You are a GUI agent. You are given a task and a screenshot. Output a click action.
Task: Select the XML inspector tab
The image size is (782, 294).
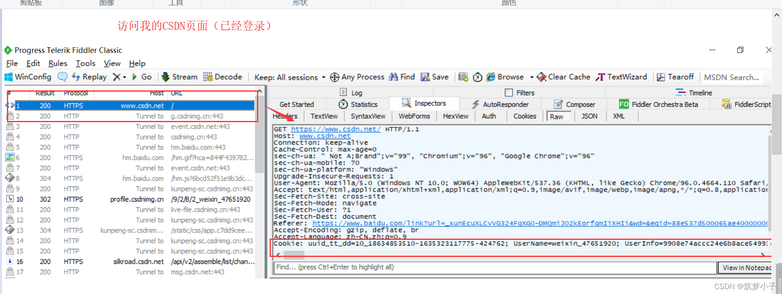point(619,116)
